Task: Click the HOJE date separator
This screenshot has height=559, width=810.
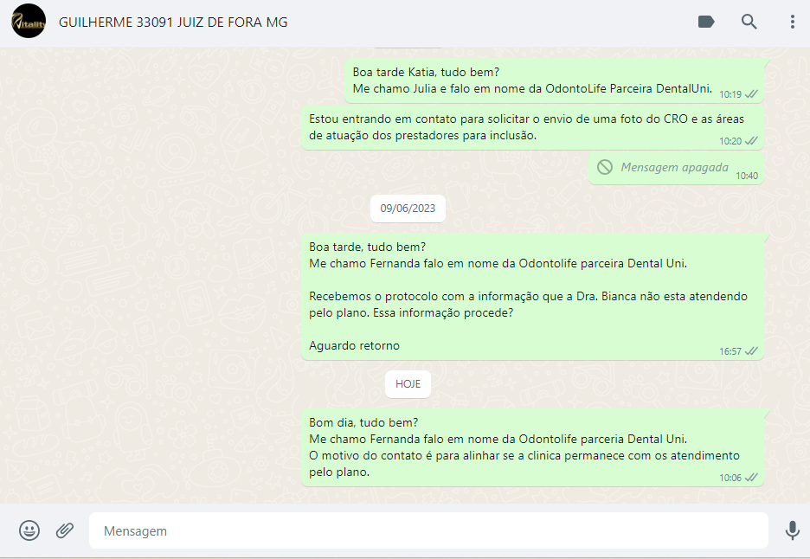Action: pyautogui.click(x=408, y=384)
